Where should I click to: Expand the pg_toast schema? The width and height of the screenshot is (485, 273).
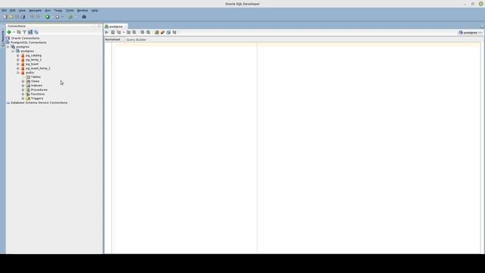18,64
